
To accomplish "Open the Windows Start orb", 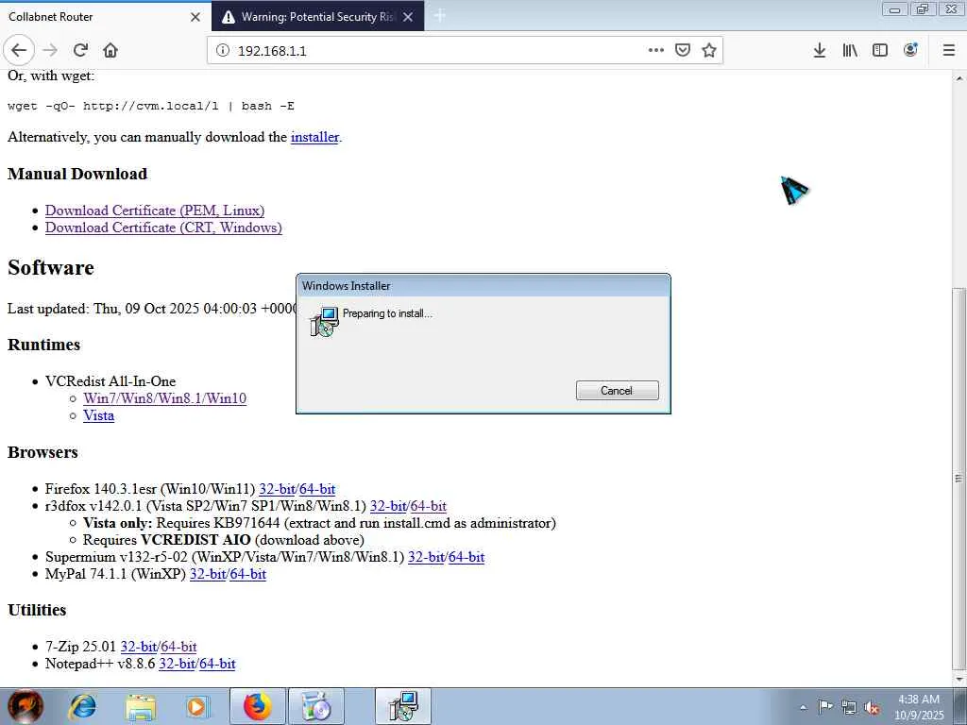I will pos(25,706).
